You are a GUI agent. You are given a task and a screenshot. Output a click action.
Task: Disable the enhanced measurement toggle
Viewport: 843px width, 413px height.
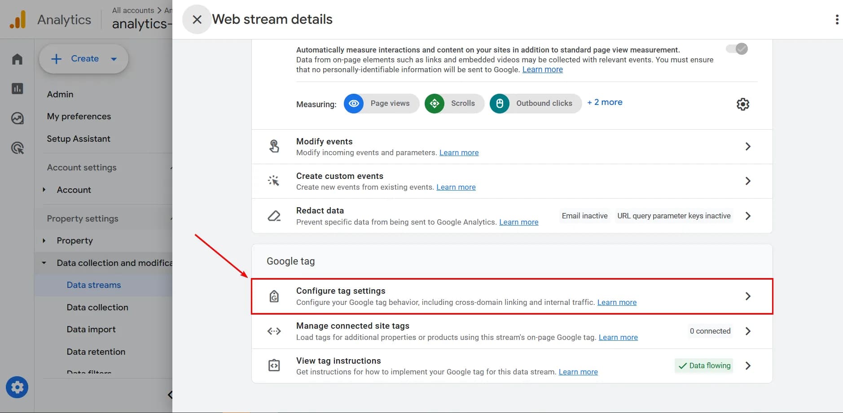tap(738, 49)
